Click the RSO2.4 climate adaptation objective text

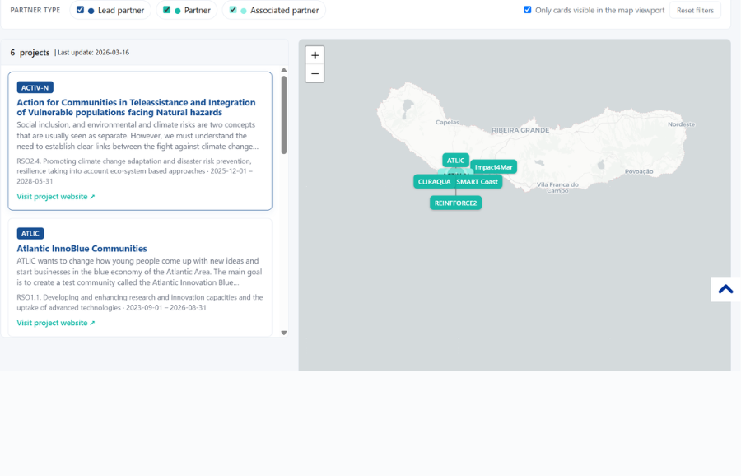coord(135,171)
